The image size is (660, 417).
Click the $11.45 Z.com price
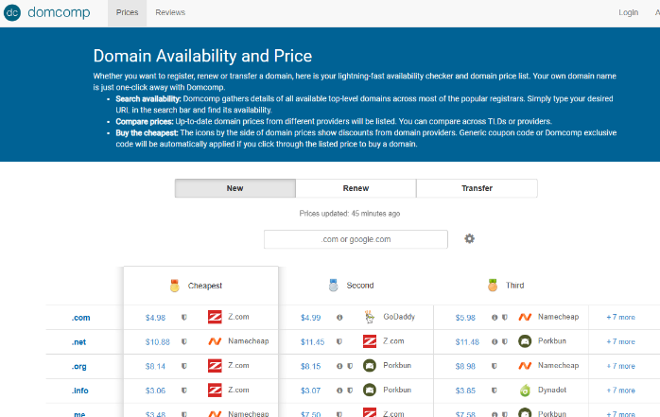312,342
